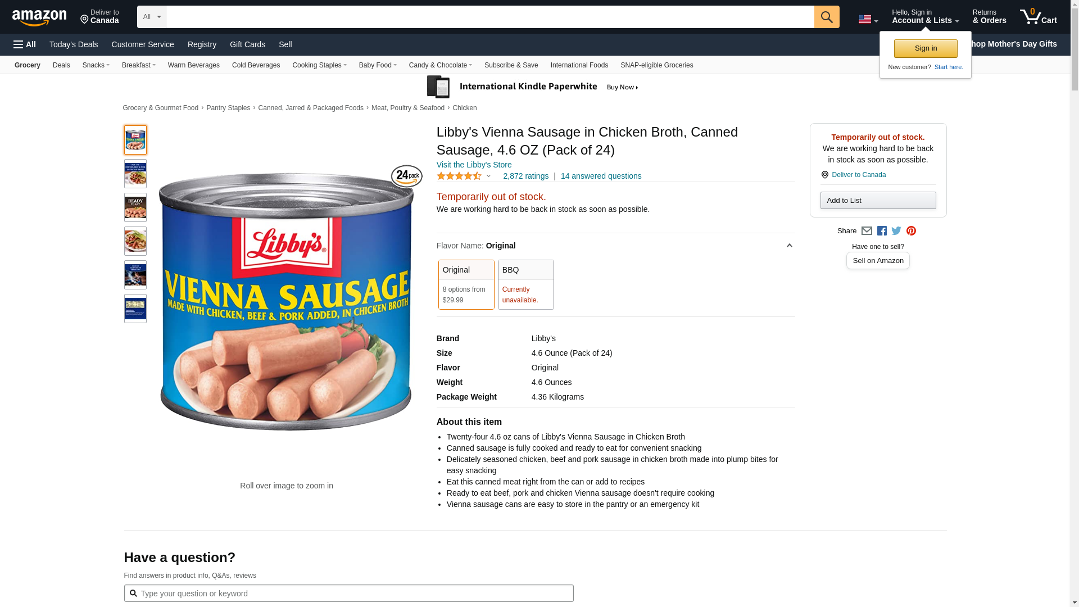Open the Snacks menu
This screenshot has height=607, width=1079.
[96, 65]
